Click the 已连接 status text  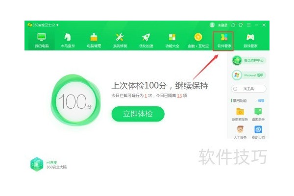point(51,162)
